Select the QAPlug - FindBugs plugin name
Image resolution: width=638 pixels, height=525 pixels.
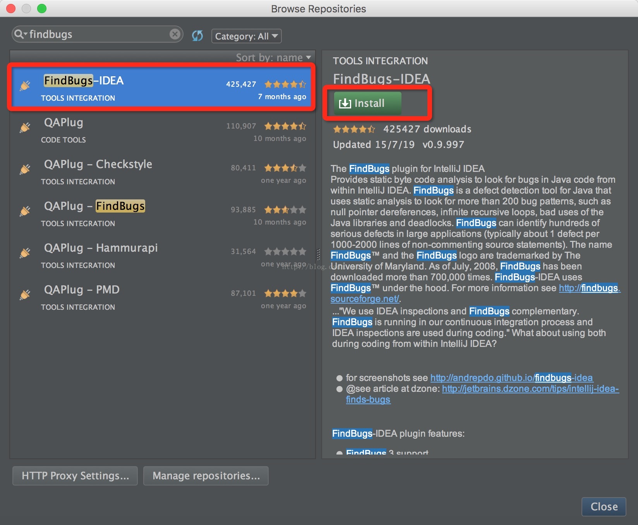coord(94,206)
